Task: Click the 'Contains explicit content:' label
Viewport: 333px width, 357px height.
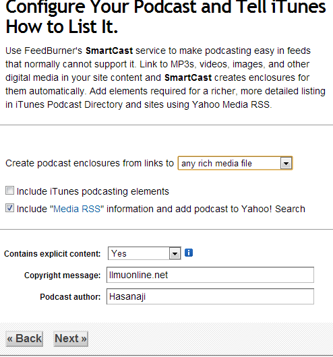Action: point(53,254)
